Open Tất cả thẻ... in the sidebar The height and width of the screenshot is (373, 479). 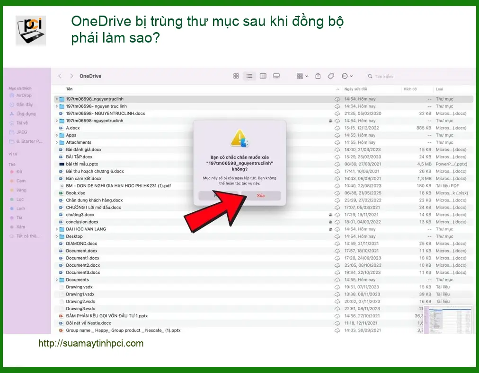pyautogui.click(x=25, y=235)
